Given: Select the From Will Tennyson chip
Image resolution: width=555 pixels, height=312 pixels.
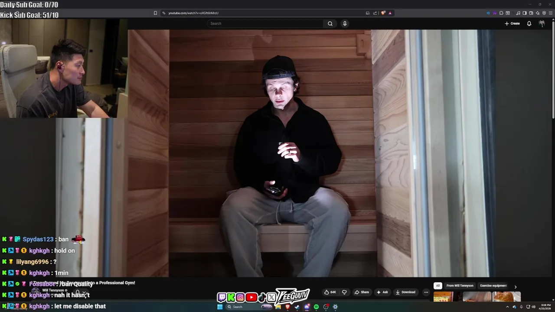Looking at the screenshot, I should (460, 286).
